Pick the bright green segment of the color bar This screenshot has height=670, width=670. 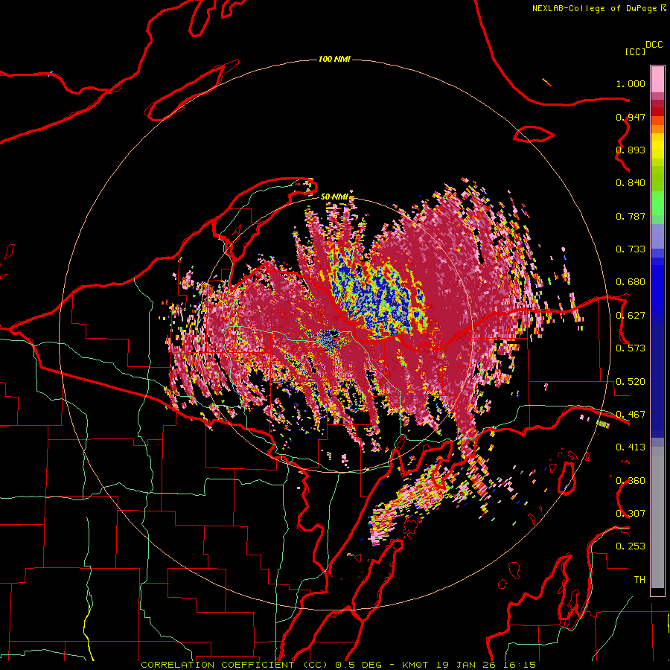click(657, 203)
